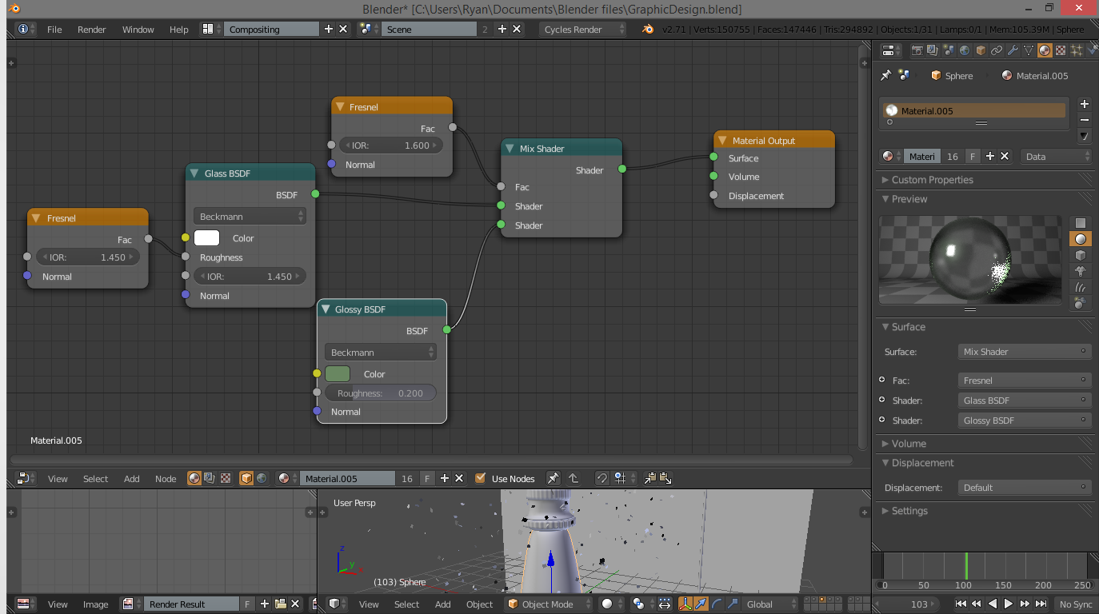This screenshot has height=614, width=1099.
Task: Click the Glass BSDF white color swatch
Action: pyautogui.click(x=206, y=238)
